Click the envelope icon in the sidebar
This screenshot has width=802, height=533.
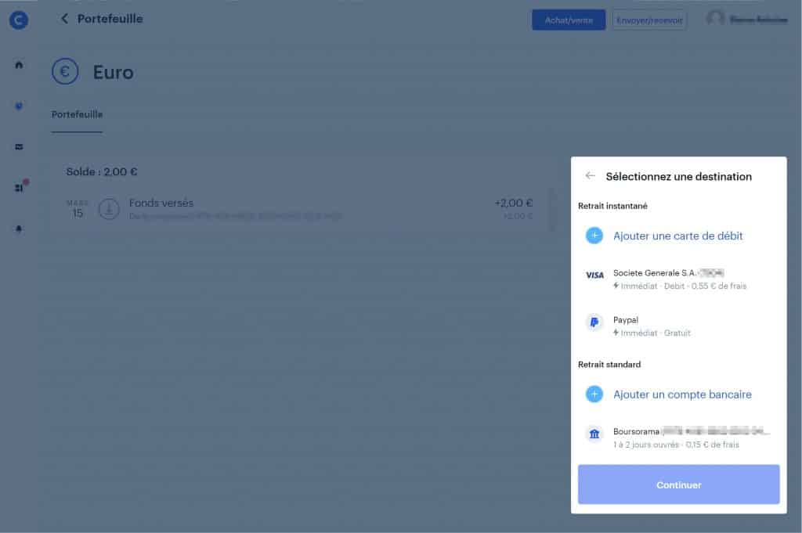click(18, 146)
